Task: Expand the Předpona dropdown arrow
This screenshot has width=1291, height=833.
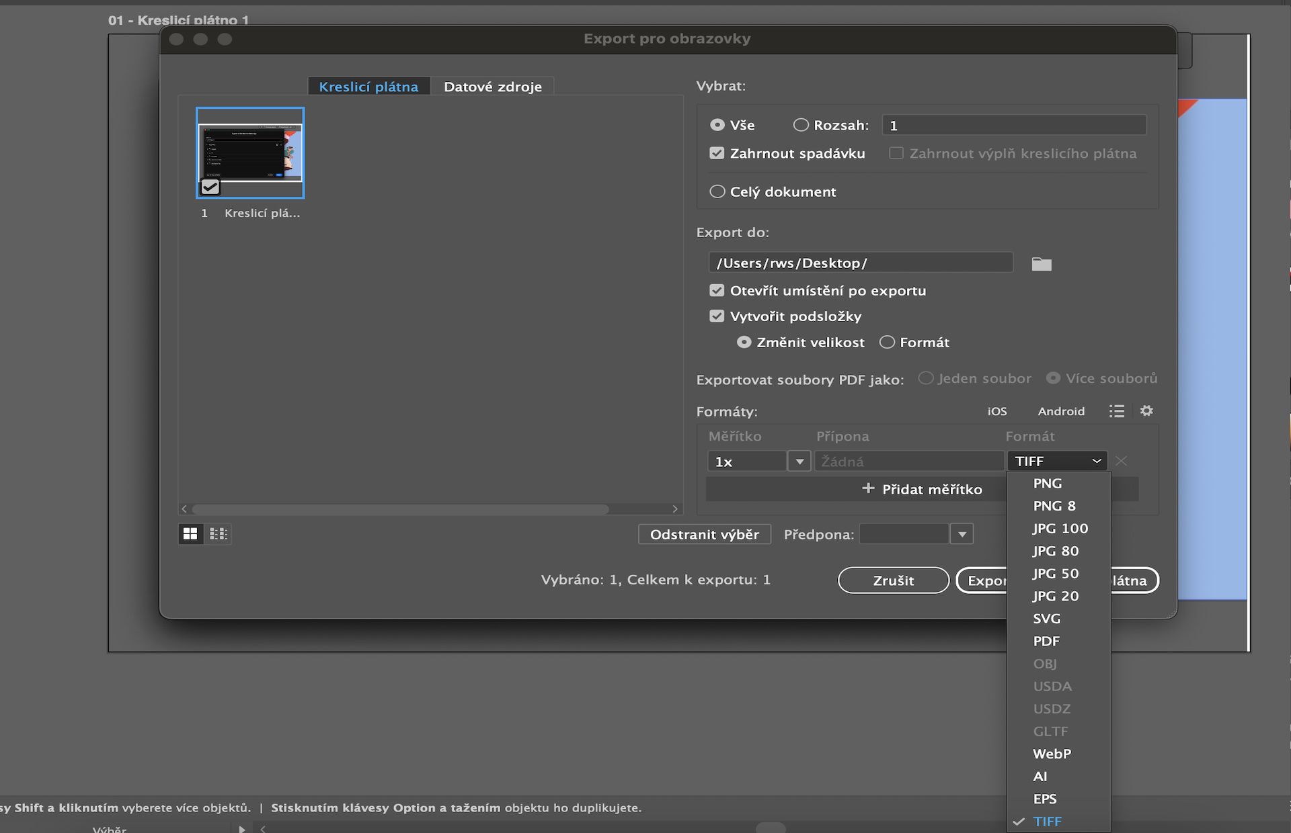Action: click(962, 534)
